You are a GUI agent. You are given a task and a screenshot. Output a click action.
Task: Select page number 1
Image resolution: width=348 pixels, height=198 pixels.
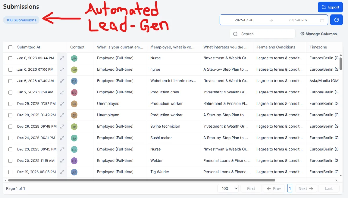290,188
